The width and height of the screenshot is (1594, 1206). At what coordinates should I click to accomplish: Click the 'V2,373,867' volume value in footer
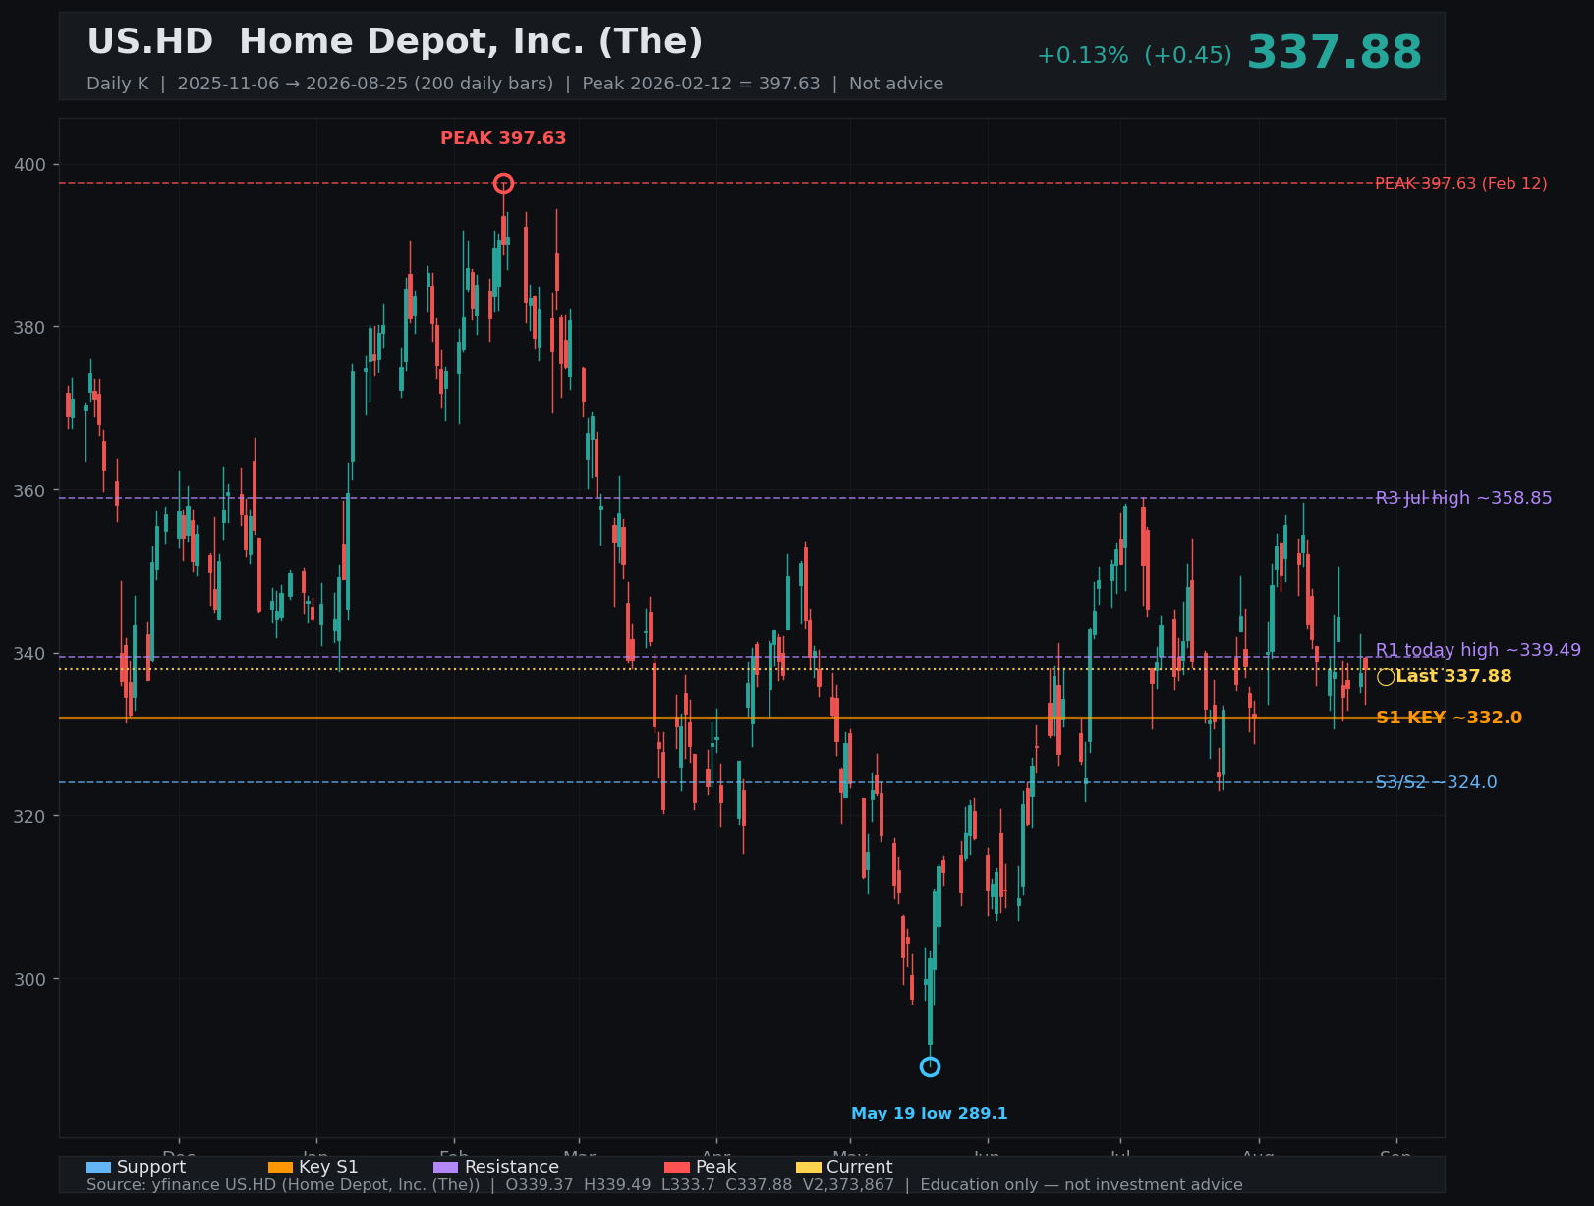(x=848, y=1185)
